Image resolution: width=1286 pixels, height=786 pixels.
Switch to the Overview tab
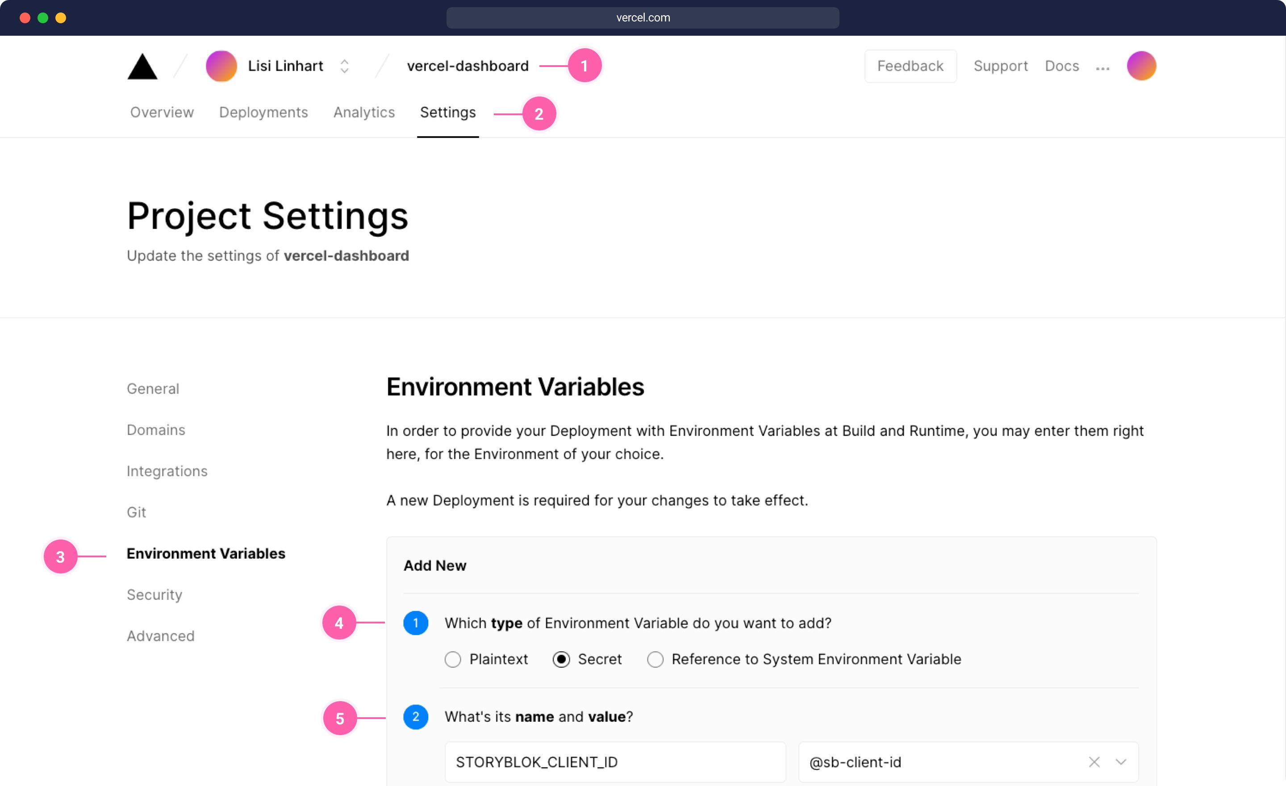pyautogui.click(x=162, y=113)
